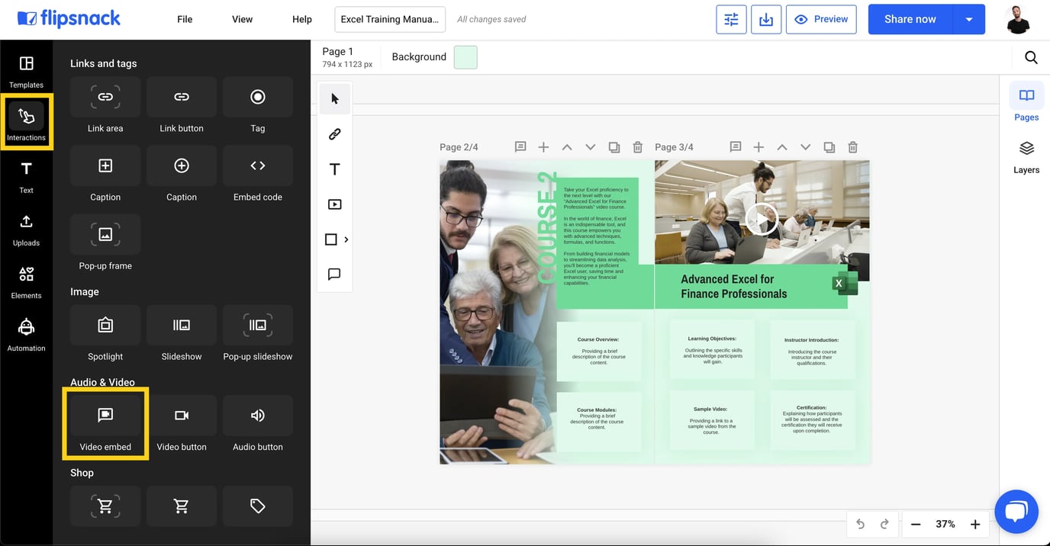Switch to the Interactions panel

pyautogui.click(x=26, y=122)
